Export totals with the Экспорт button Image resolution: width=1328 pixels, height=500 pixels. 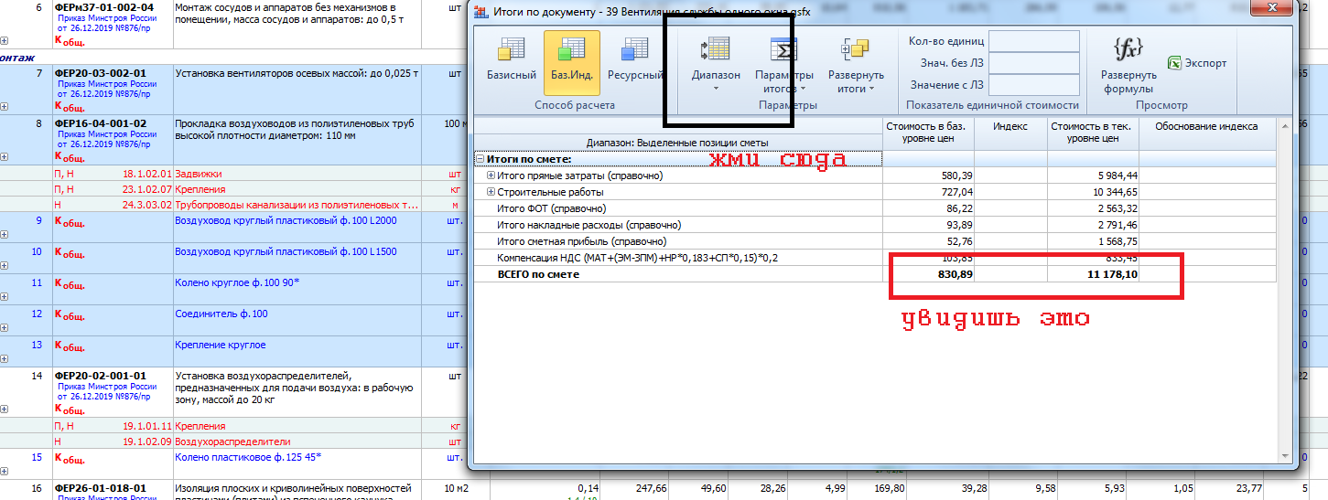coord(1197,63)
